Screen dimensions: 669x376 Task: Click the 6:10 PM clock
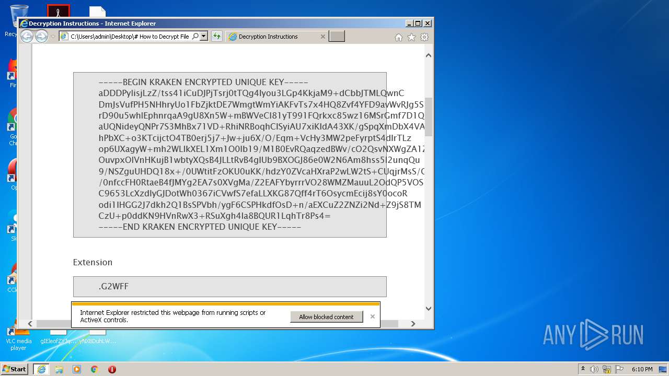click(x=642, y=369)
